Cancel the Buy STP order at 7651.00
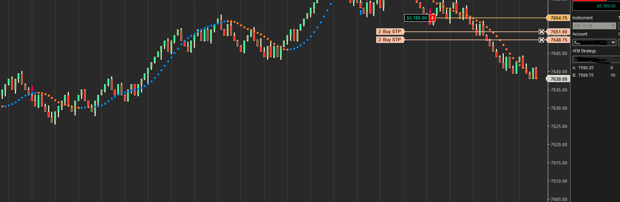620x202 pixels. tap(541, 32)
